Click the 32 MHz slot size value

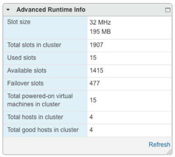click(100, 22)
